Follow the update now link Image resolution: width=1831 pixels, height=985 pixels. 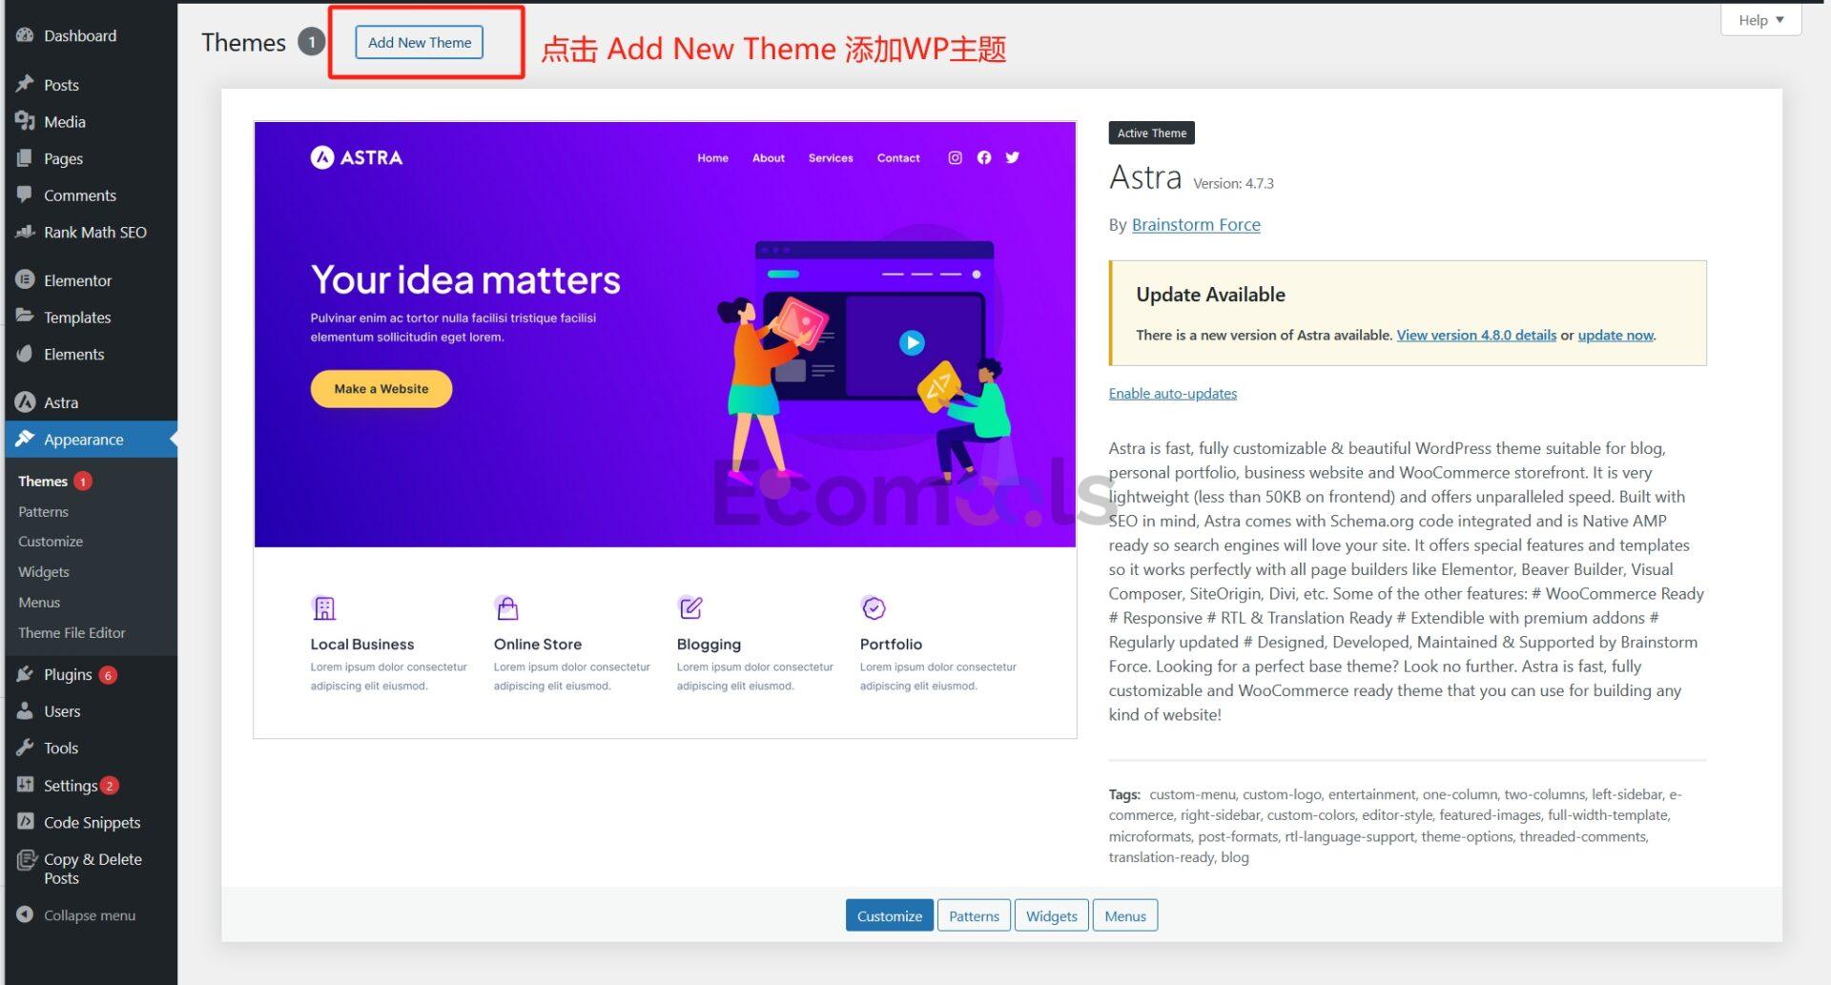(x=1615, y=335)
